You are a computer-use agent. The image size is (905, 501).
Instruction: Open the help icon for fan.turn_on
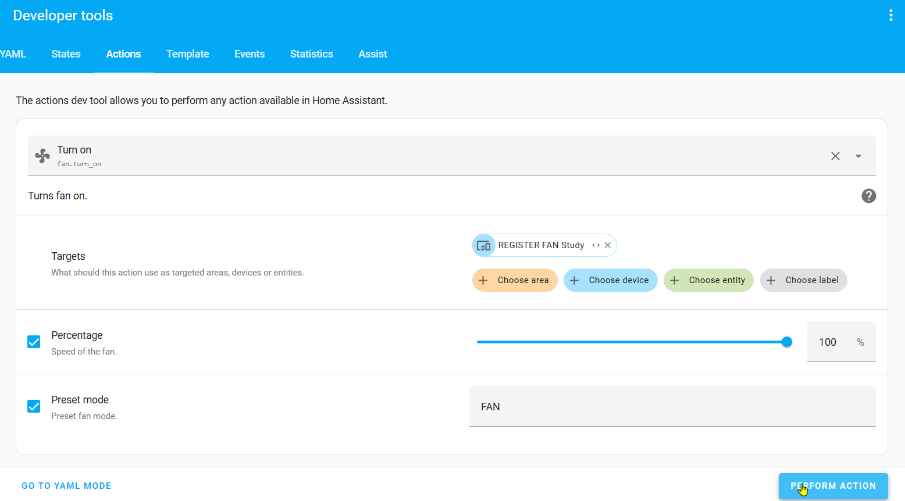868,196
